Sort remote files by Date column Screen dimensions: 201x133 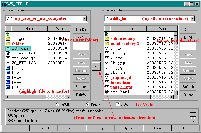162,28
